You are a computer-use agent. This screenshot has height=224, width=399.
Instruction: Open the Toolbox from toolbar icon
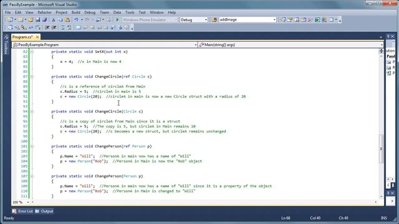click(x=310, y=20)
